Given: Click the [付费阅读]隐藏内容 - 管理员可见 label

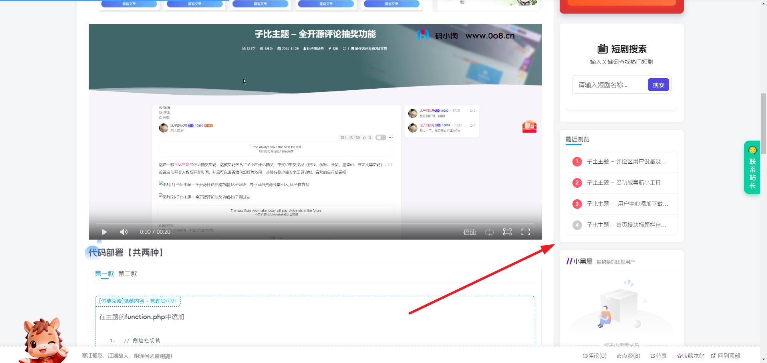Looking at the screenshot, I should [x=137, y=301].
